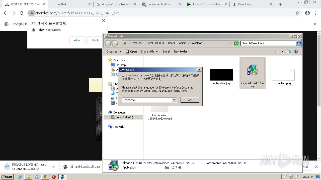Click the red stop taskbar icon
321x180 pixels.
tap(54, 177)
